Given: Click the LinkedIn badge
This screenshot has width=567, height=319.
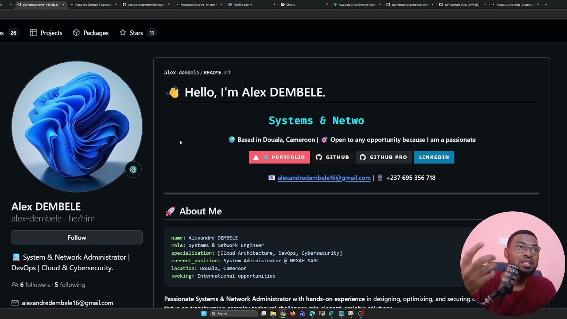Looking at the screenshot, I should tap(434, 157).
